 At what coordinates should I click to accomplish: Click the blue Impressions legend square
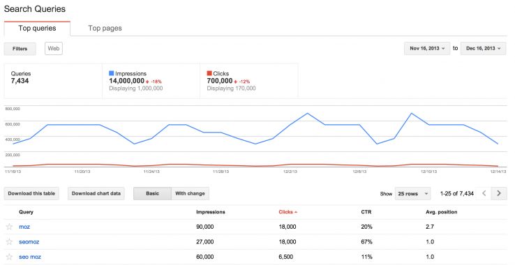(112, 73)
